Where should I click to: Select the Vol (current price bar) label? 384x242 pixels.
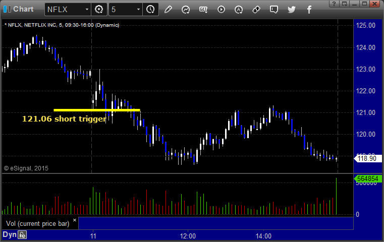38,224
